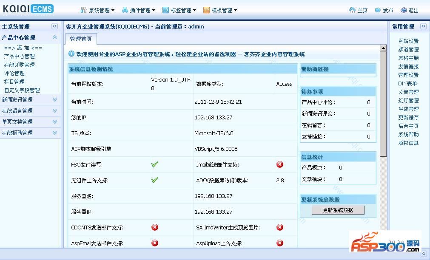Open 版权信息 in 常用管理
Viewport: 430px width, 260px height.
point(408,143)
